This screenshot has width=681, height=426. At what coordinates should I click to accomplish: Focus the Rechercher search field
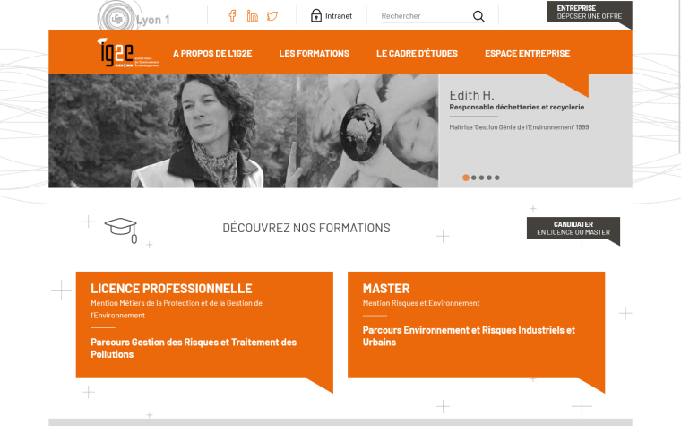423,16
